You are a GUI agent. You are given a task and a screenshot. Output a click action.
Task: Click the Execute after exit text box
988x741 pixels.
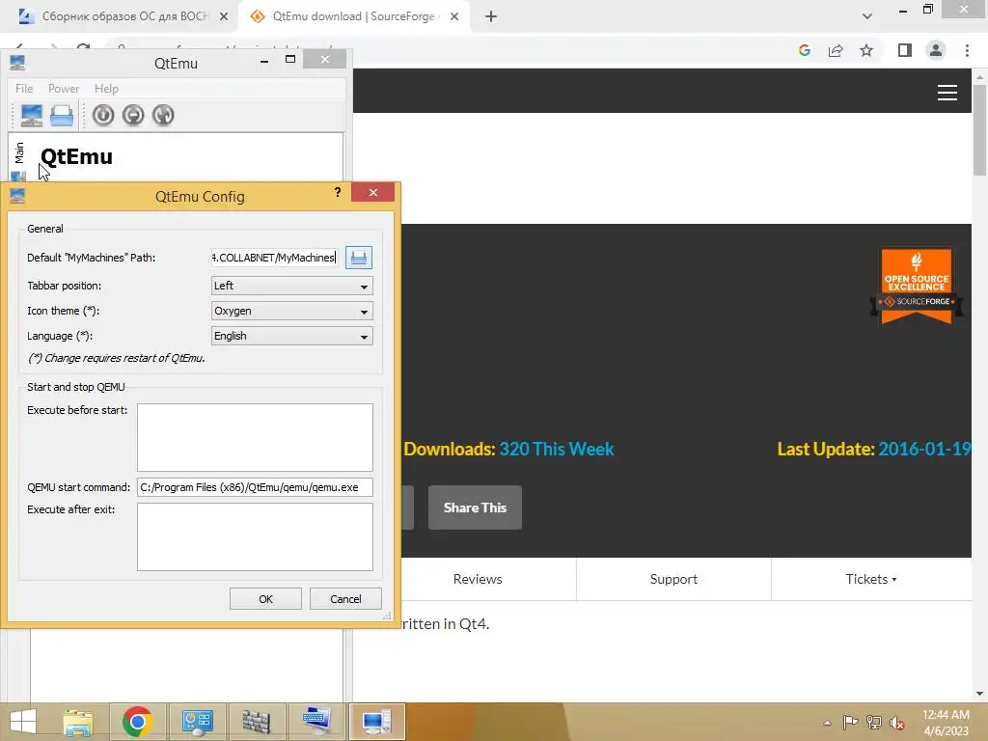click(x=255, y=536)
